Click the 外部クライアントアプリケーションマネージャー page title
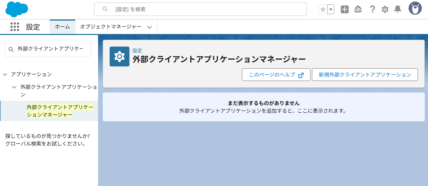Screen dimensions: 428x186 219,59
